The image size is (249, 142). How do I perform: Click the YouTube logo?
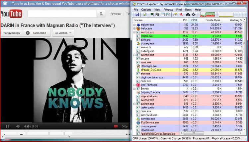coord(11,14)
